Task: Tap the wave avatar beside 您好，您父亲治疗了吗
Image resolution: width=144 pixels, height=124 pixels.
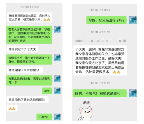Action: [133, 20]
